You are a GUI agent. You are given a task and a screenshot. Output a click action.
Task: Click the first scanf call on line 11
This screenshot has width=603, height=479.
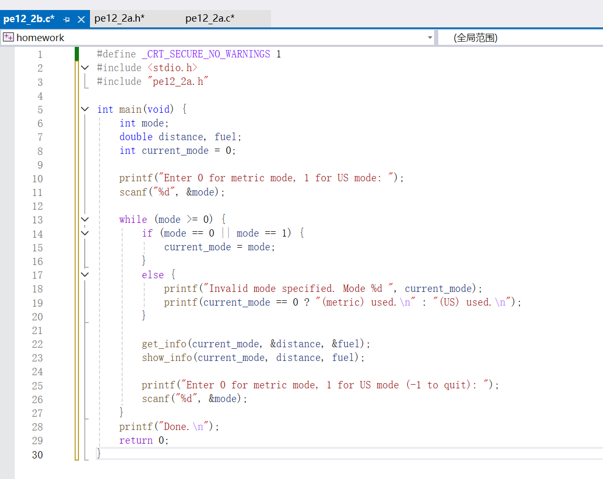[x=172, y=192]
